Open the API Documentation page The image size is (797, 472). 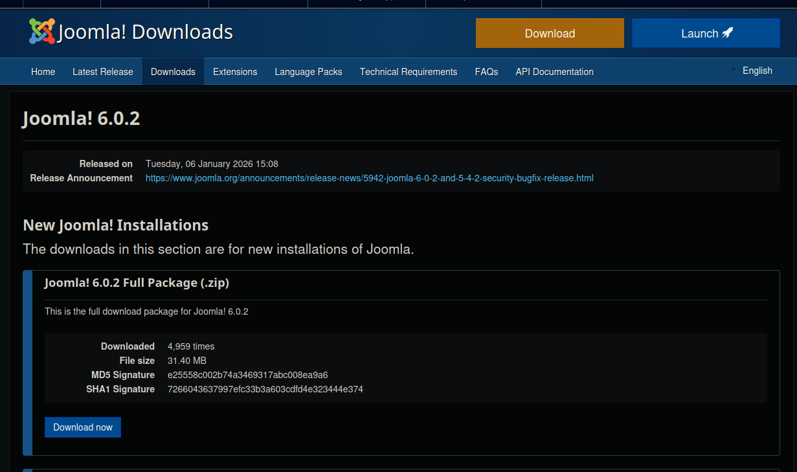coord(554,72)
